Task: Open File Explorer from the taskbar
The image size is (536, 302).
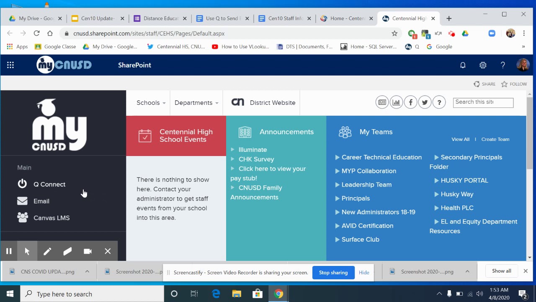Action: pos(237,294)
